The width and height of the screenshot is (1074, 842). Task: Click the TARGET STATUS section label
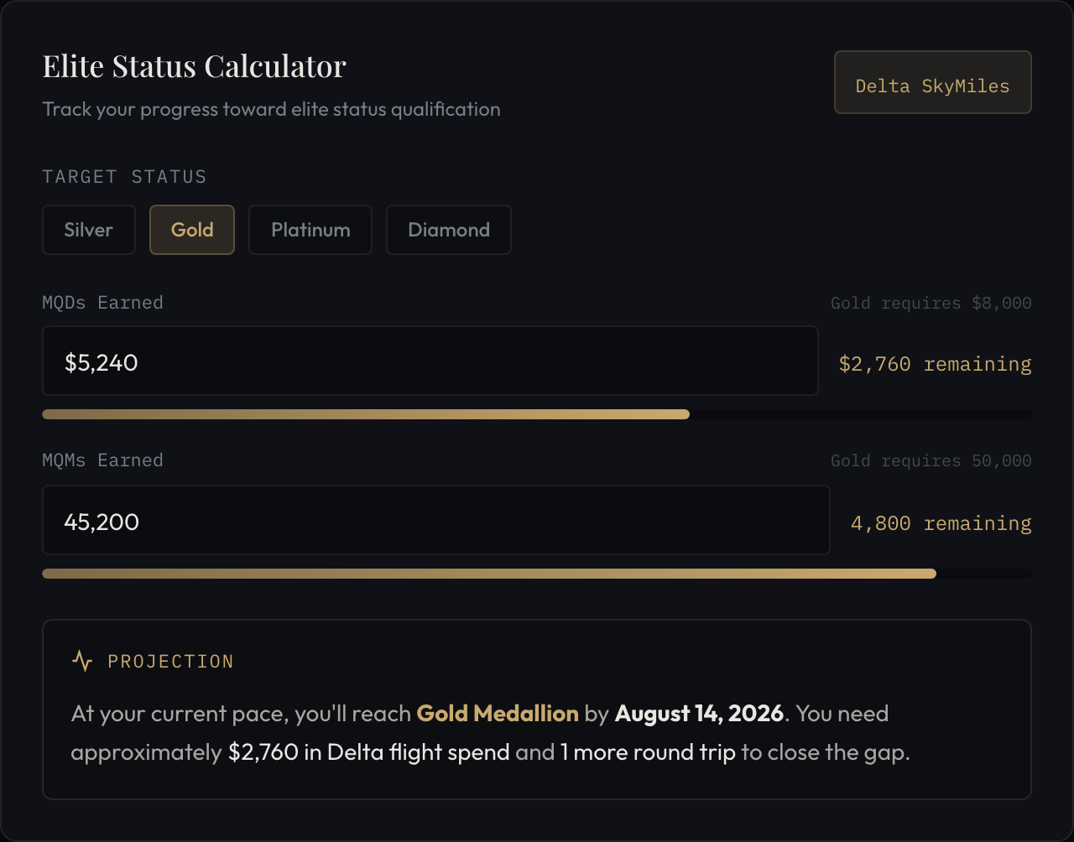coord(124,176)
